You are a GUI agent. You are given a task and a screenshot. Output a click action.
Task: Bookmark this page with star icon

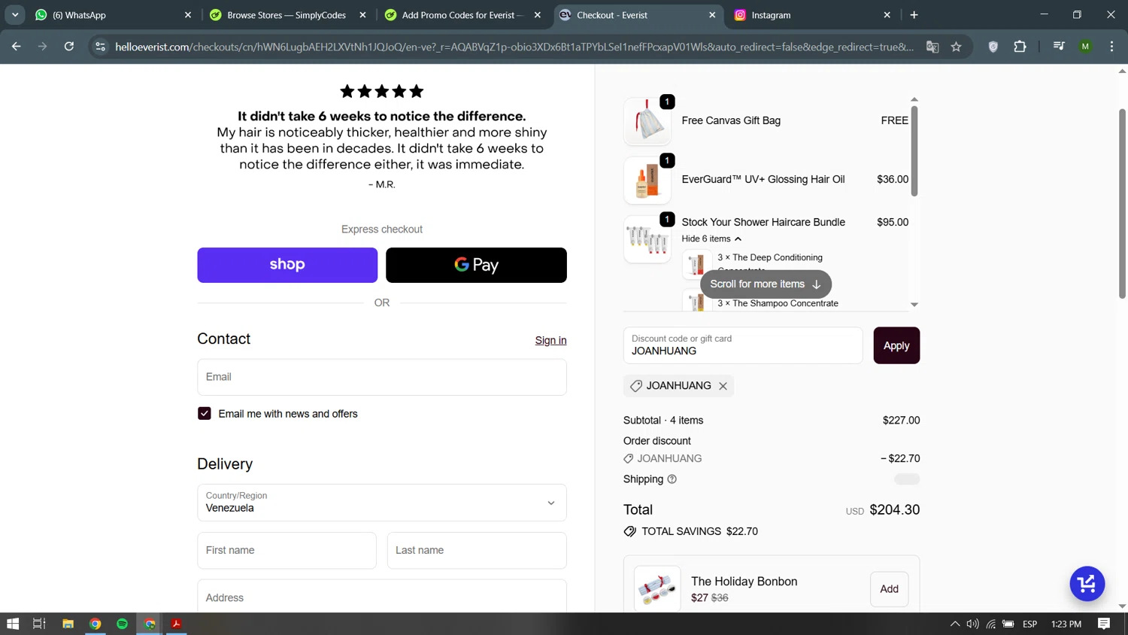click(x=957, y=47)
